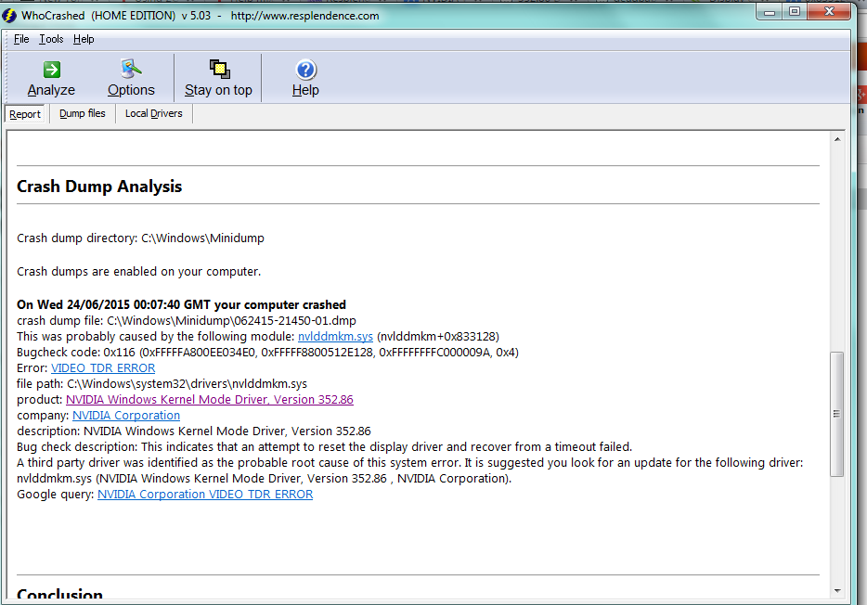Click the report scrollbar up arrow
This screenshot has height=605, width=867.
pyautogui.click(x=837, y=139)
